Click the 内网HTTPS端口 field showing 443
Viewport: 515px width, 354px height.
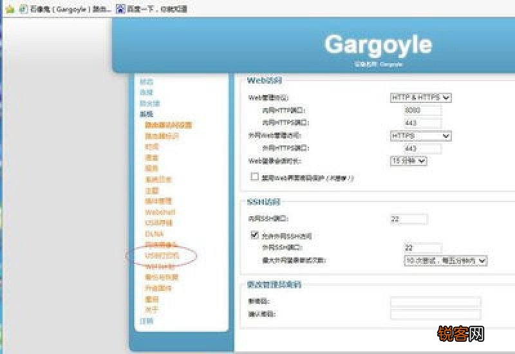(x=423, y=123)
